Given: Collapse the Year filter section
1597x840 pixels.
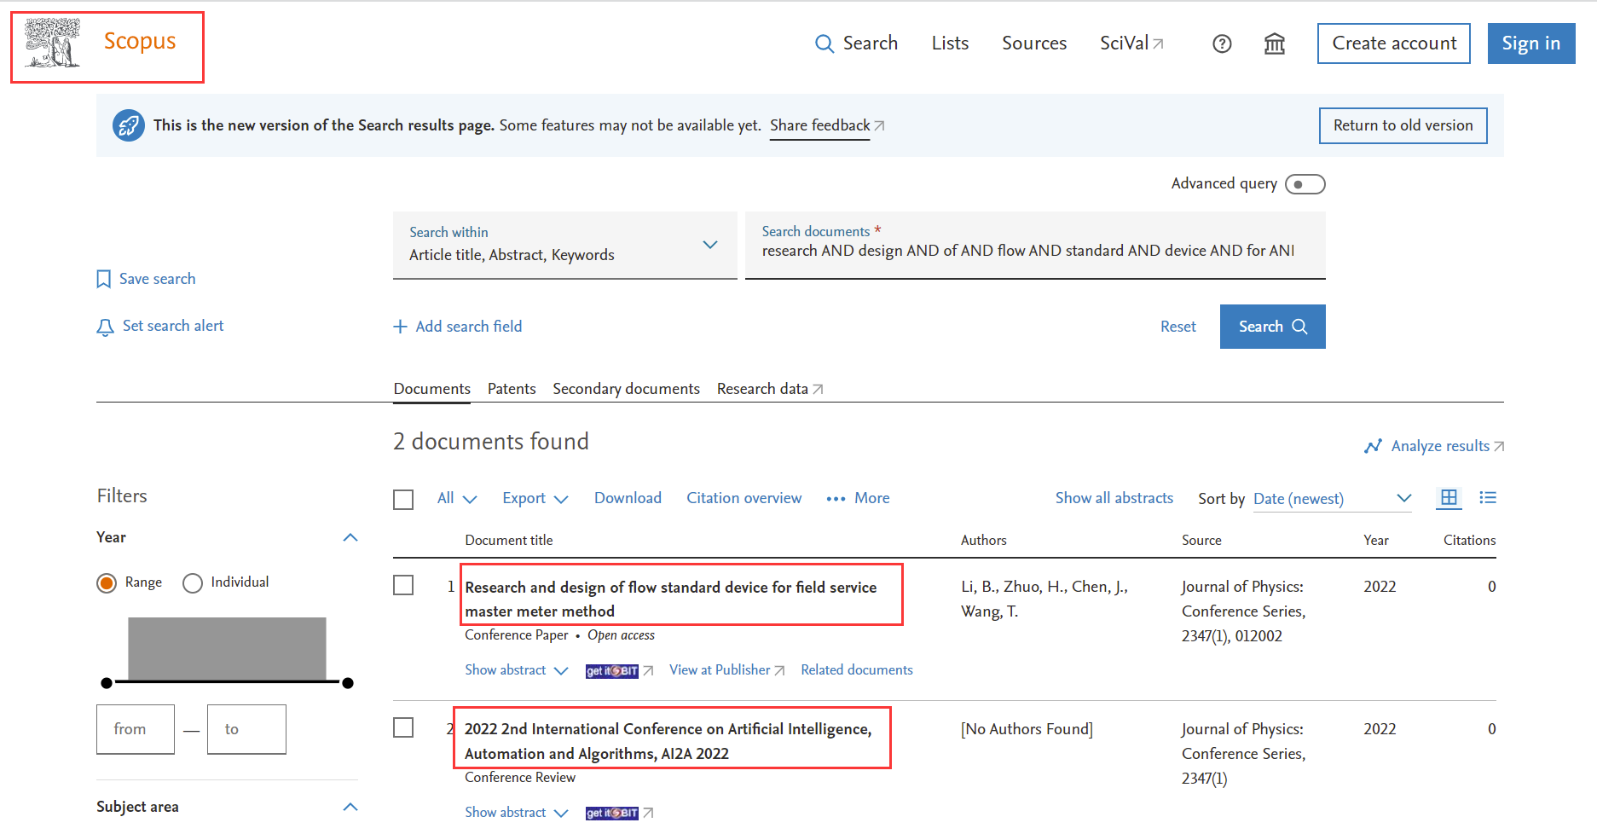Looking at the screenshot, I should 350,537.
